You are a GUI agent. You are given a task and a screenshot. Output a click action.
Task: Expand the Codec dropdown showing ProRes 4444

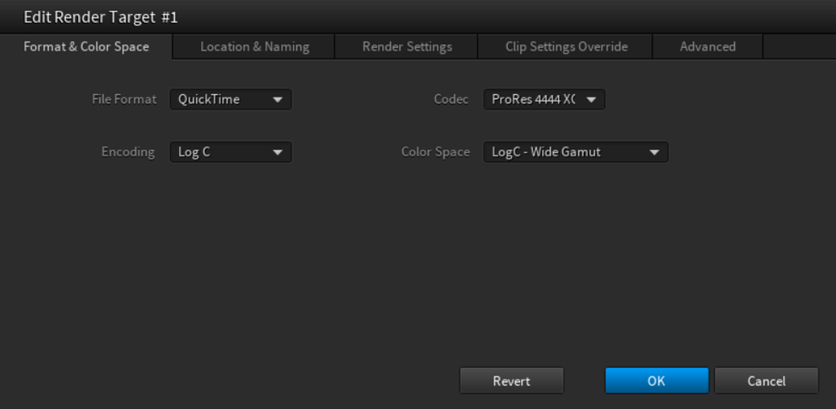[544, 99]
